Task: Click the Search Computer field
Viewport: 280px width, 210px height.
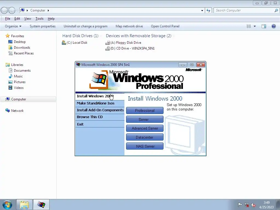Action: 244,11
